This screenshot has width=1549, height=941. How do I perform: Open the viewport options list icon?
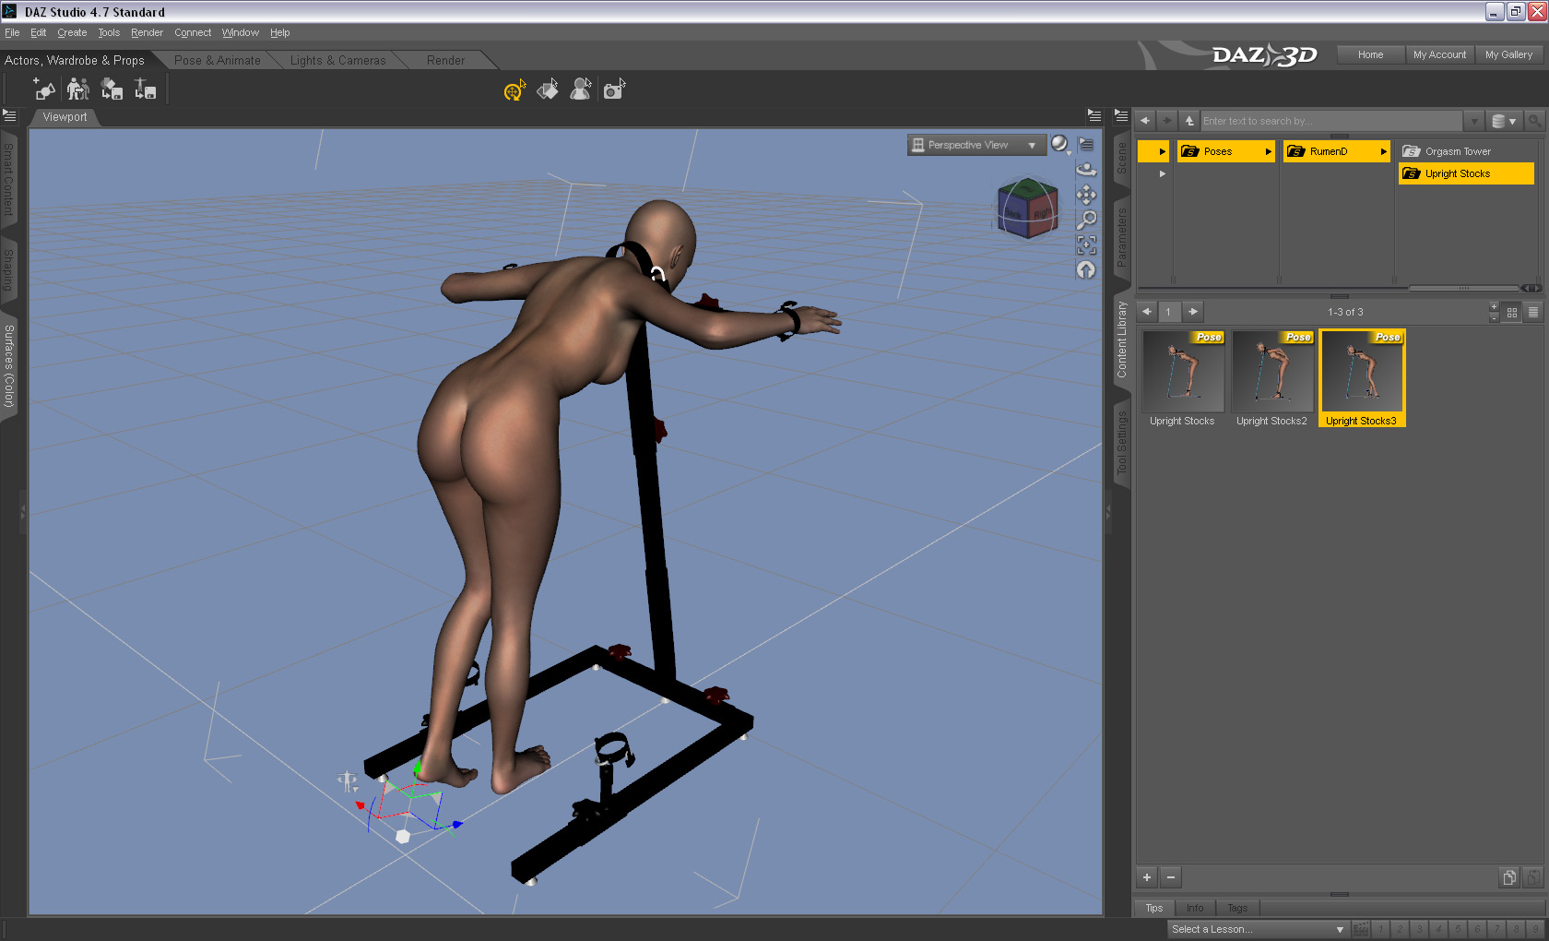click(1086, 145)
